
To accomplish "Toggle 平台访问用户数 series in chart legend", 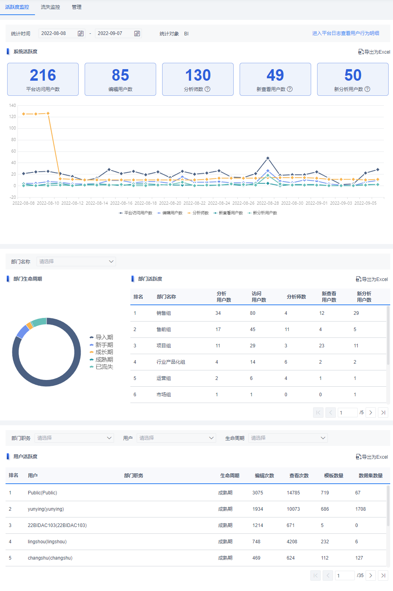I will pos(135,213).
